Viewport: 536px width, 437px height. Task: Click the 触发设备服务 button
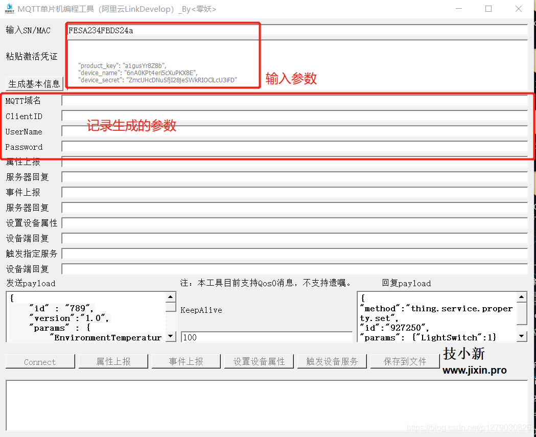click(x=332, y=362)
